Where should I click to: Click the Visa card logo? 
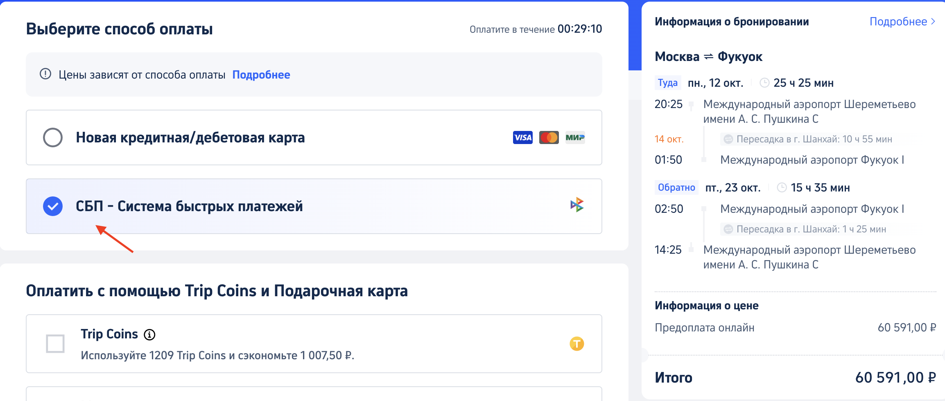pyautogui.click(x=522, y=137)
